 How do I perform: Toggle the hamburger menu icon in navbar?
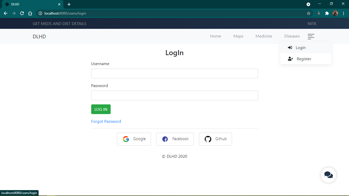coord(311,36)
